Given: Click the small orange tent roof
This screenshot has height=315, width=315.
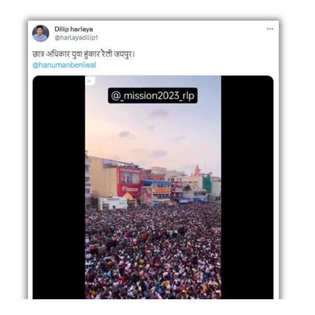Looking at the screenshot, I should pos(129,196).
